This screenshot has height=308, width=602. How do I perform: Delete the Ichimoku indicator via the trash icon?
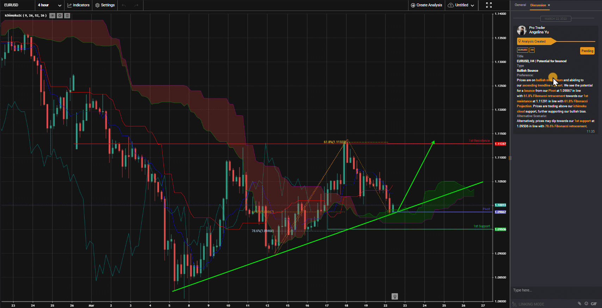67,15
